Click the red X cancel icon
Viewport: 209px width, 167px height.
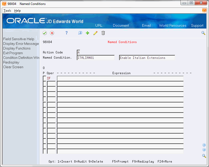(x=52, y=33)
